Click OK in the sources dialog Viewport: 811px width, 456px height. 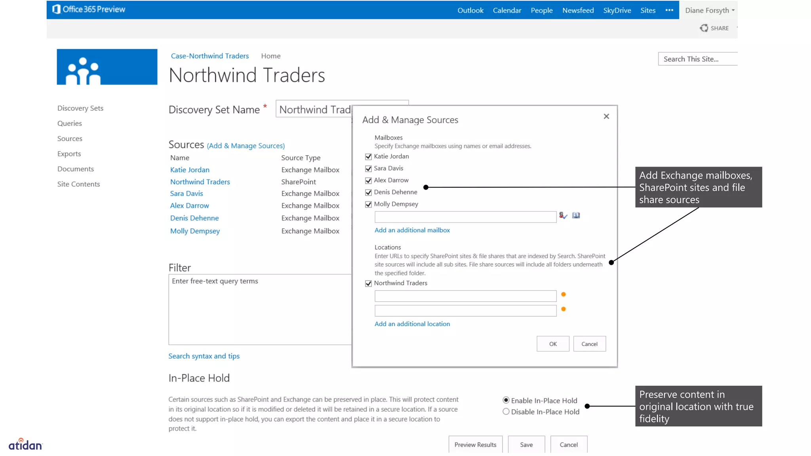pyautogui.click(x=553, y=344)
